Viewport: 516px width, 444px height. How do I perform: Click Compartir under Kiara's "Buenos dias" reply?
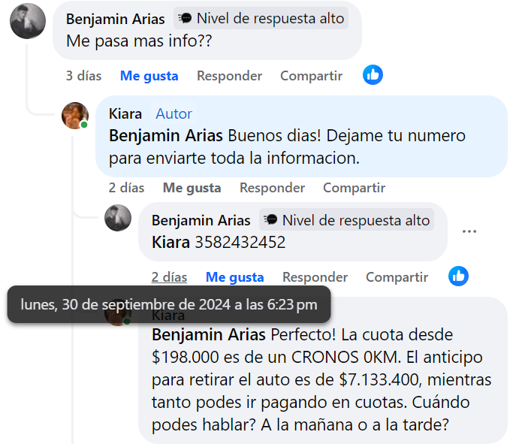tap(354, 188)
